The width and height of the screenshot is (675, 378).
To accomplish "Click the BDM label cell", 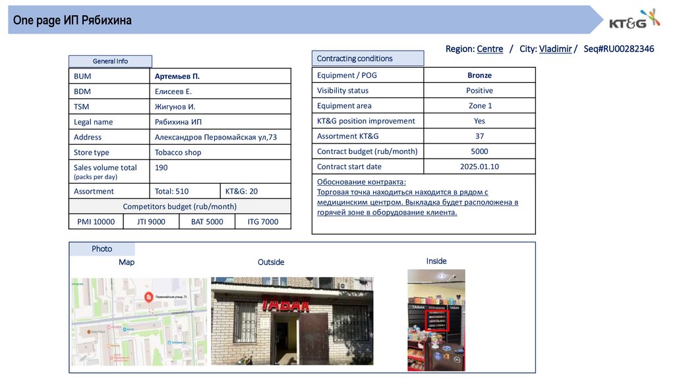I will tap(109, 92).
